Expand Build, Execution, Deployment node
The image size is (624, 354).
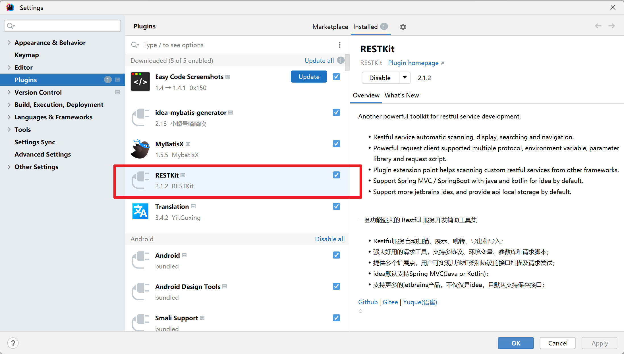tap(9, 105)
